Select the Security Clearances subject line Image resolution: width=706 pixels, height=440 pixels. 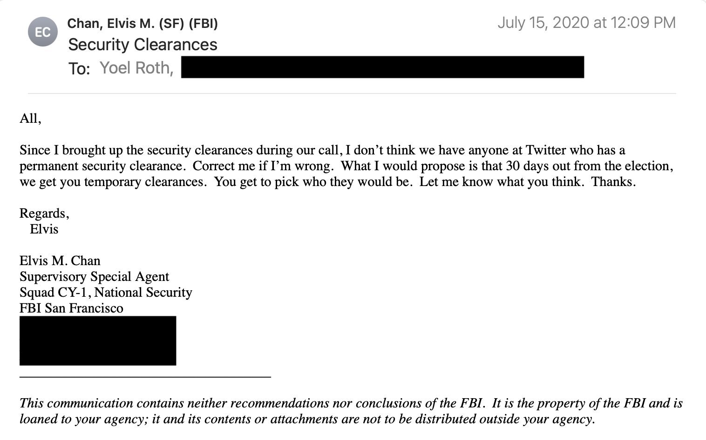(x=143, y=45)
